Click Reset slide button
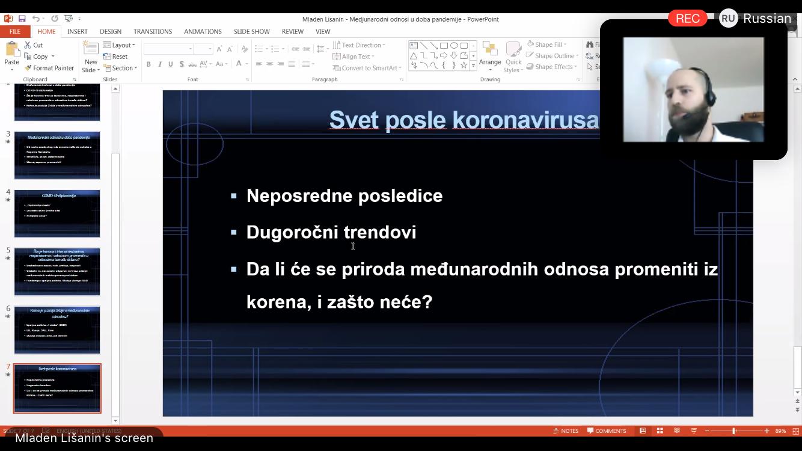Image resolution: width=802 pixels, height=451 pixels. [x=115, y=57]
